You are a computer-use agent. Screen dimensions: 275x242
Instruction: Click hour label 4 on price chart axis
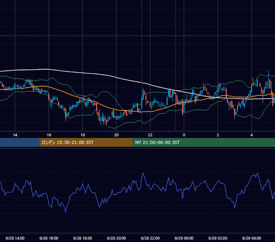coord(252,135)
